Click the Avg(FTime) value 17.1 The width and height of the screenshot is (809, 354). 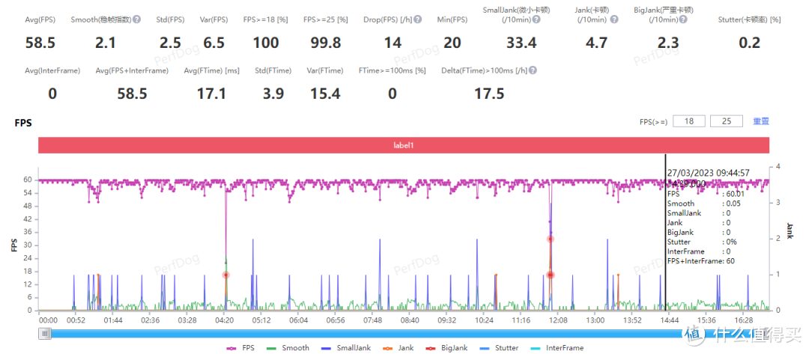point(211,94)
